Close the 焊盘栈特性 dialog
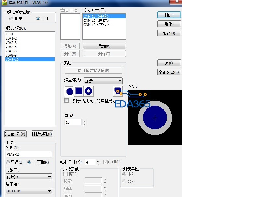Image resolution: width=266 pixels, height=197 pixels. (176, 2)
